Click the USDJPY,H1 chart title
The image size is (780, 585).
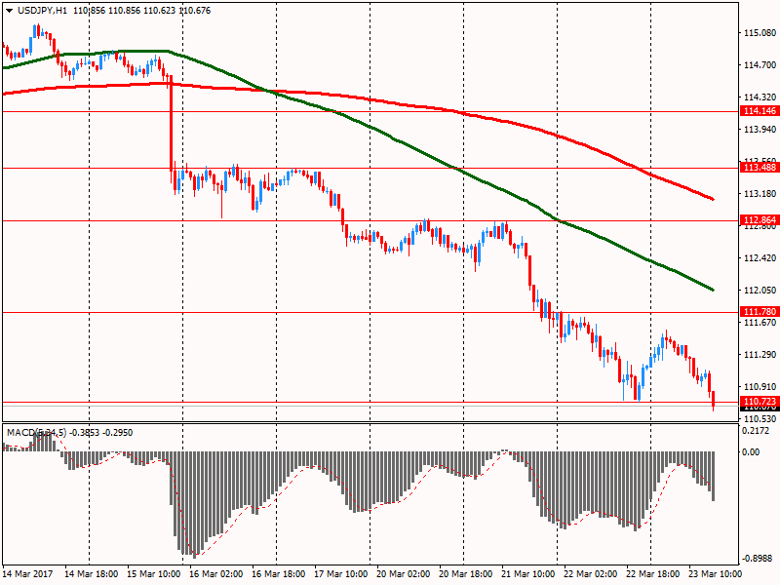42,11
